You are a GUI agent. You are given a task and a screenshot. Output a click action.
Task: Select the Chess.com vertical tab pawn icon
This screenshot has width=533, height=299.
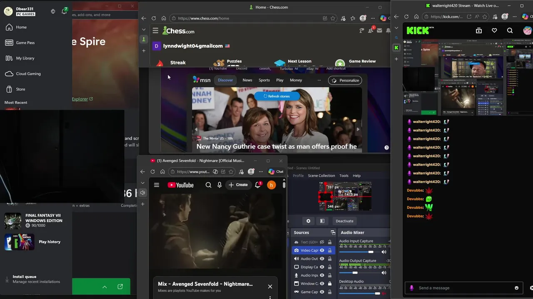point(144,39)
